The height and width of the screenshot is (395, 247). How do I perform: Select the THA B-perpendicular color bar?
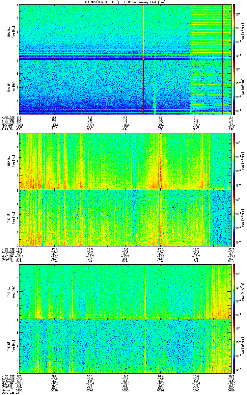point(233,32)
